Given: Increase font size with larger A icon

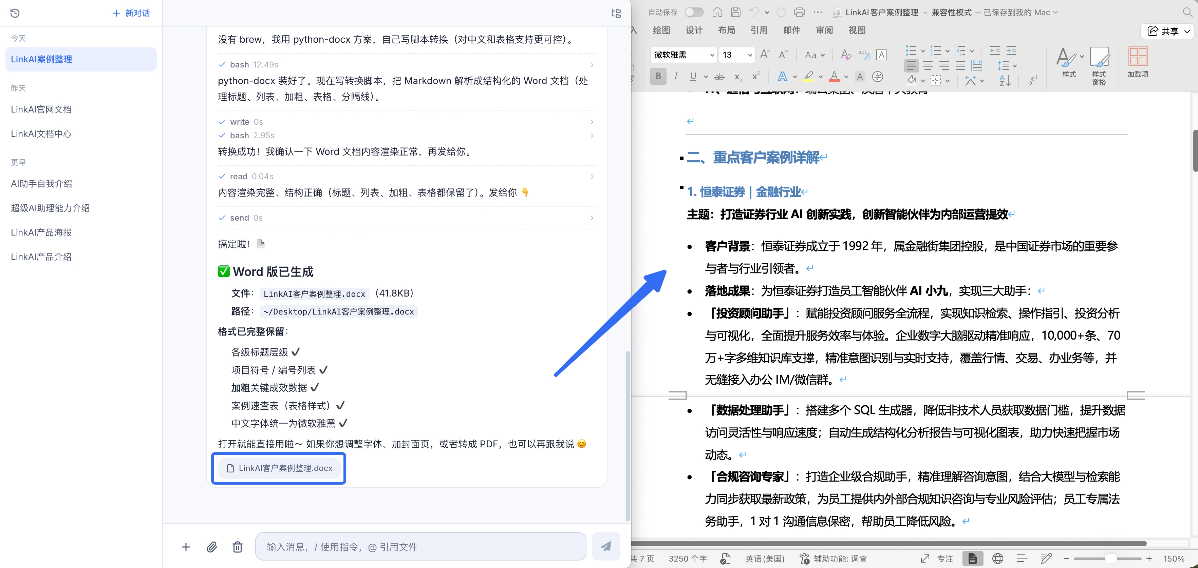Looking at the screenshot, I should (x=765, y=54).
